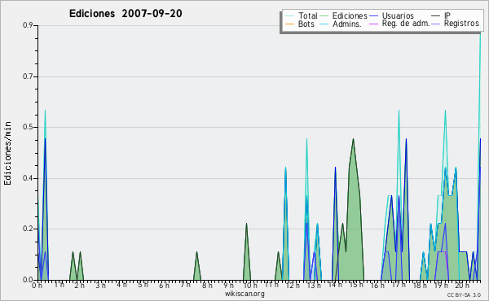
Task: Click the '0.7' y-axis value
Action: coord(28,76)
